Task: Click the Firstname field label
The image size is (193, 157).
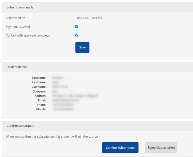Action: coord(39,78)
